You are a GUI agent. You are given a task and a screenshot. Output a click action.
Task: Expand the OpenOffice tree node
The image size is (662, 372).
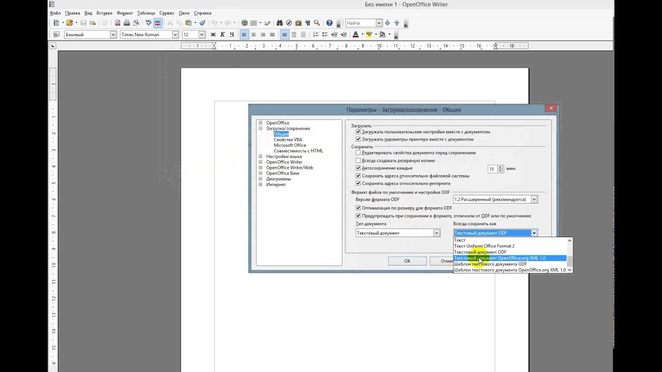[261, 123]
